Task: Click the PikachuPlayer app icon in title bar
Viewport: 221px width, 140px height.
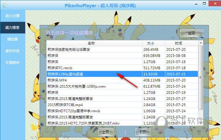Action: coord(4,5)
